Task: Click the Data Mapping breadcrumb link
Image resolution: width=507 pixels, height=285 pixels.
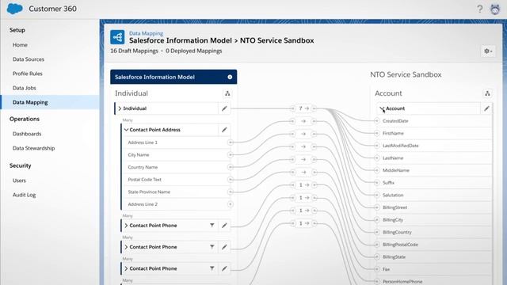Action: [x=146, y=33]
